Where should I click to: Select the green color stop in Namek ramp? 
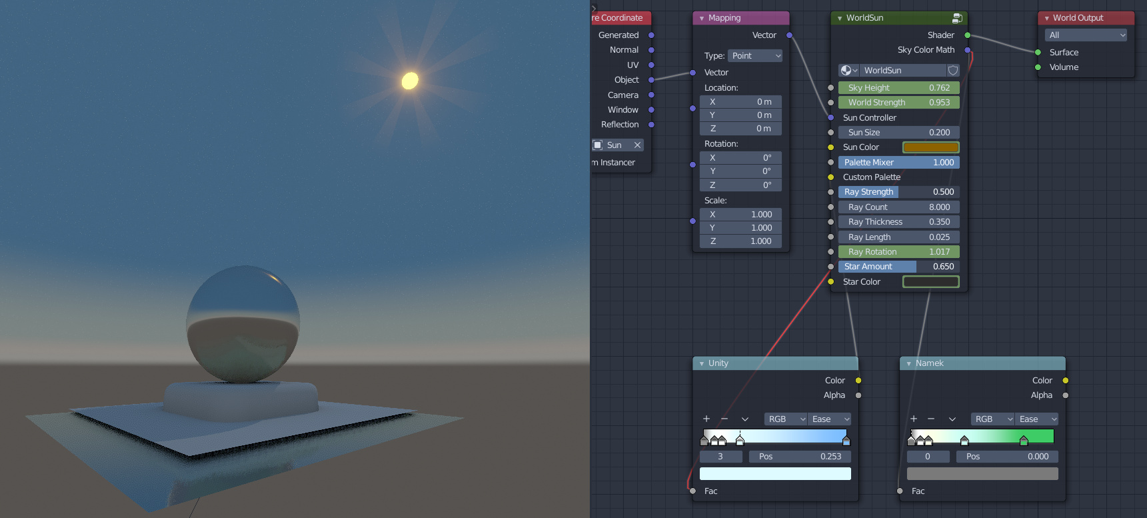1024,441
